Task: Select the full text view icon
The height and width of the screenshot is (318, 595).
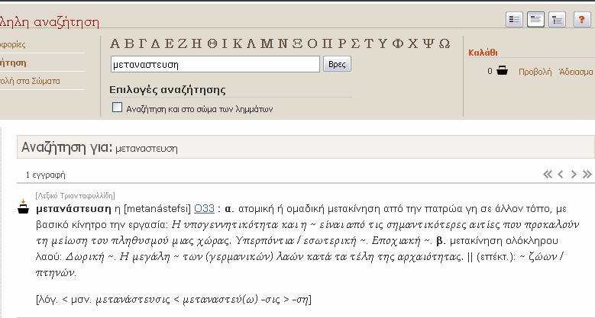Action: click(x=535, y=19)
